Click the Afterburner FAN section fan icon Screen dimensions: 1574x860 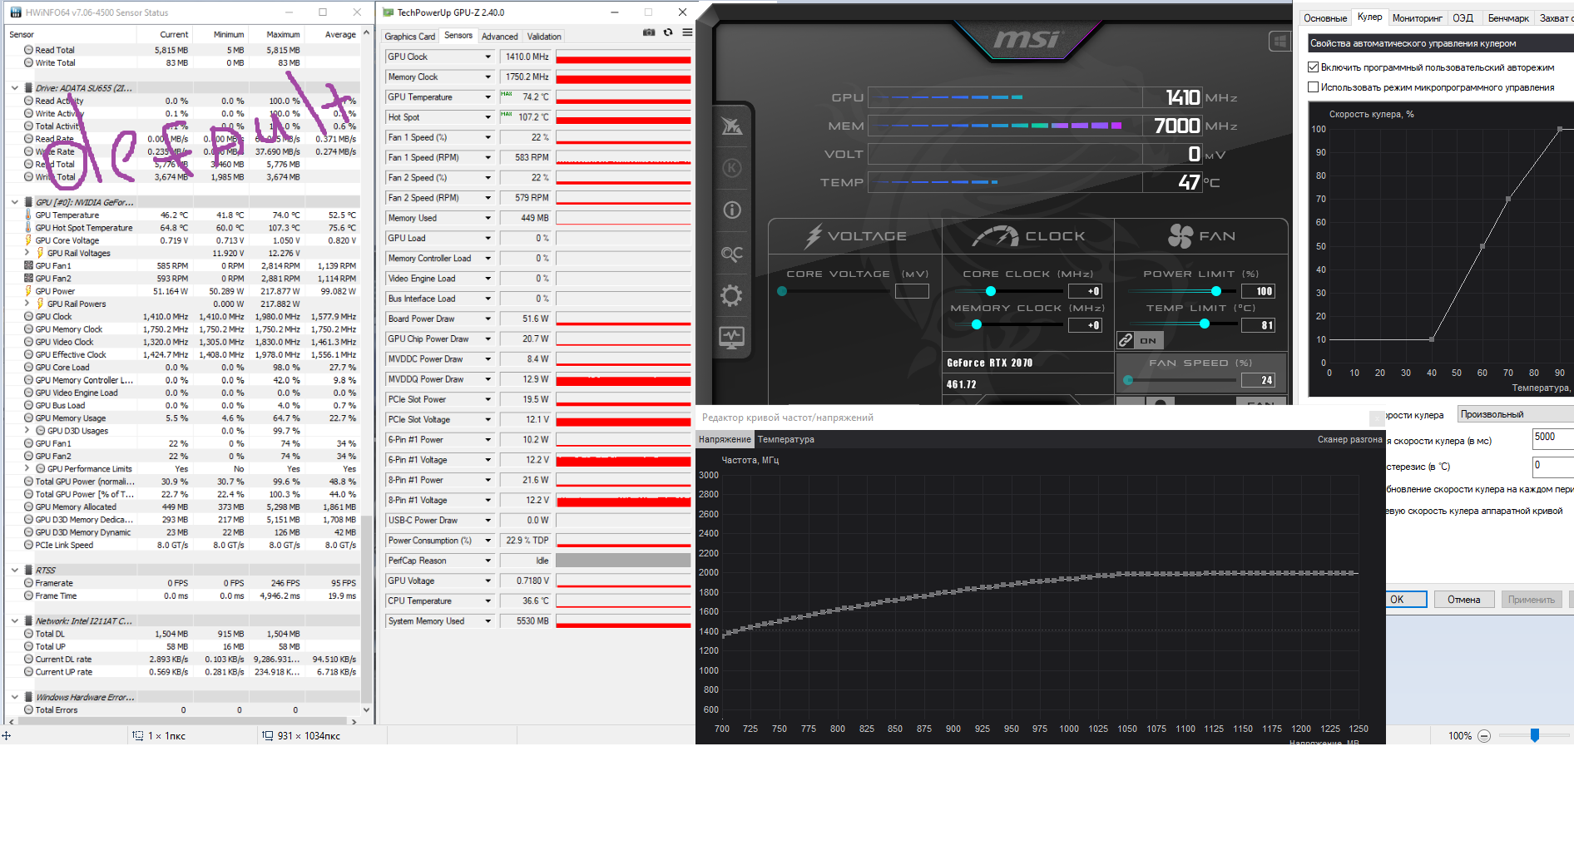click(1180, 236)
